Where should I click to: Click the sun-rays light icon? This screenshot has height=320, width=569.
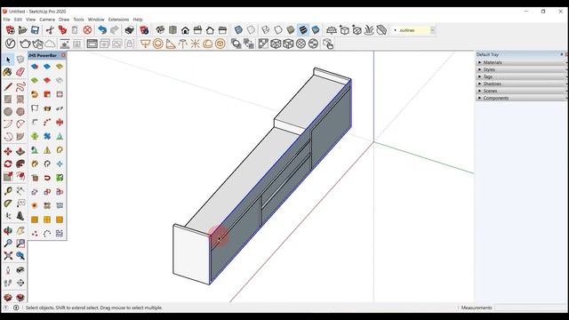pos(196,44)
